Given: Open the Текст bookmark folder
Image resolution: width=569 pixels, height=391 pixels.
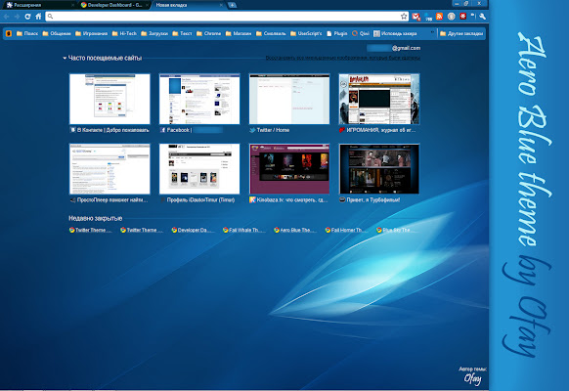Looking at the screenshot, I should (x=182, y=34).
